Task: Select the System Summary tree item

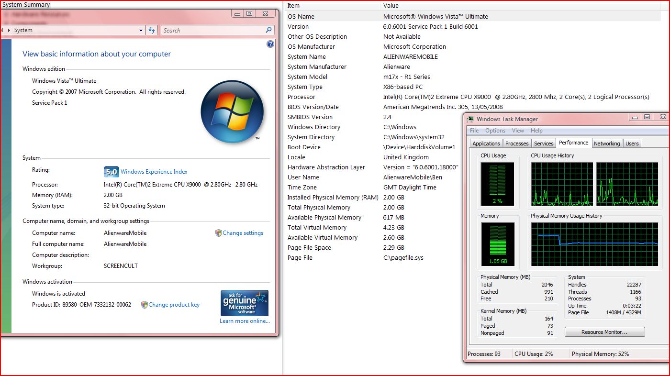Action: click(26, 4)
